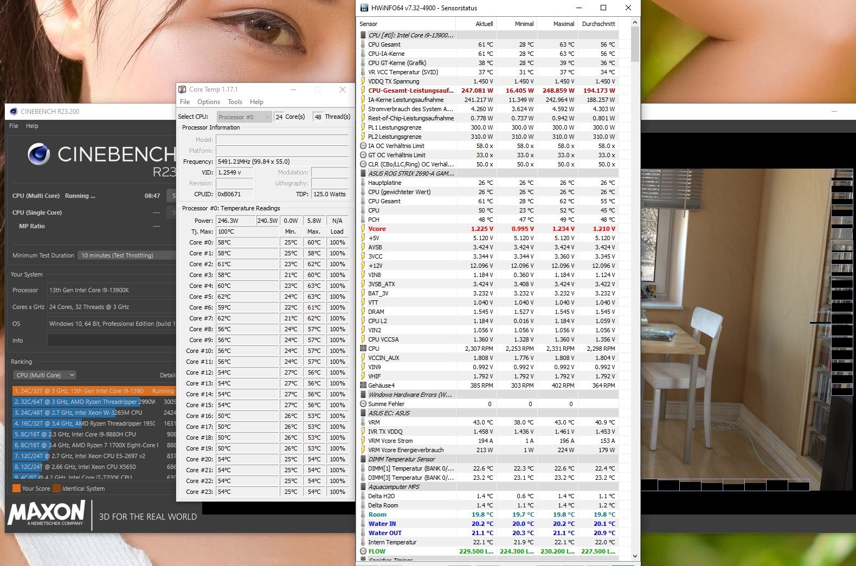
Task: Click the lightning icon beside VDDQ TX Spannung
Action: coord(363,81)
